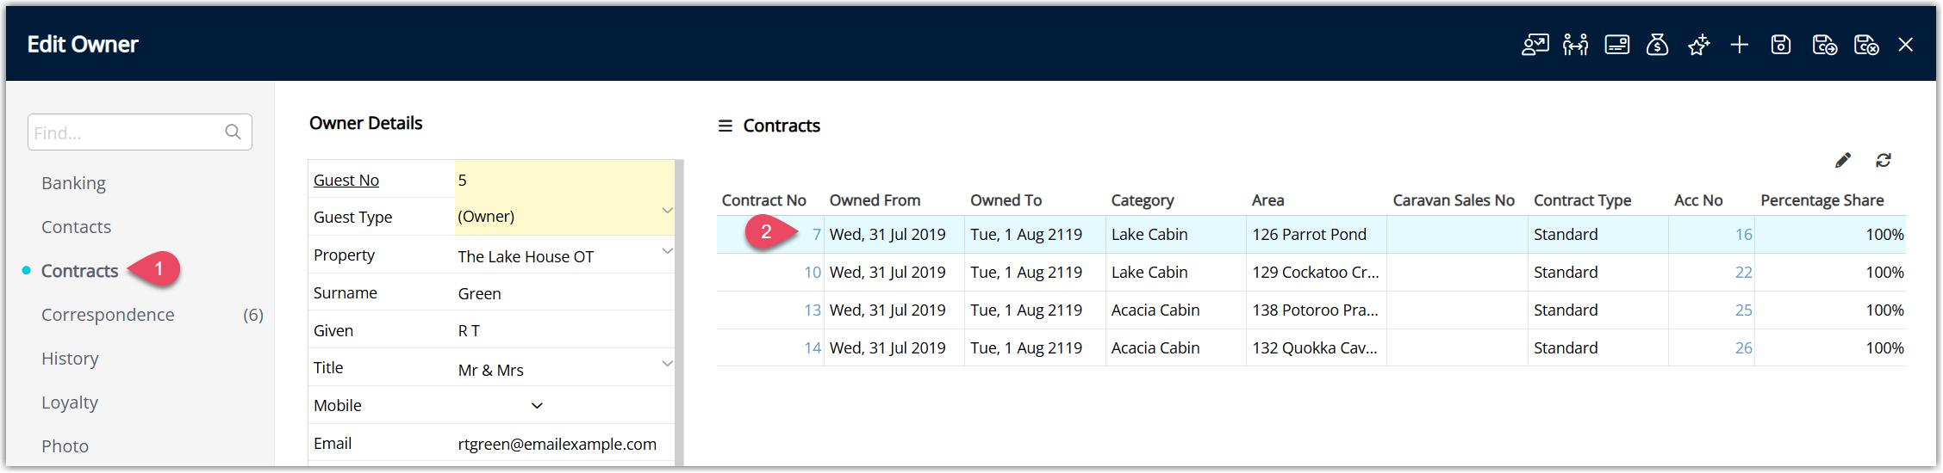Open the Correspondence section
The height and width of the screenshot is (473, 1943).
(x=108, y=315)
